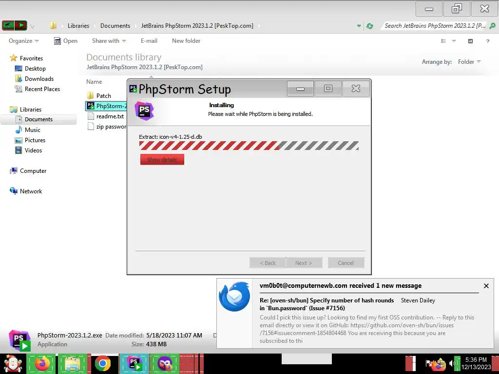The image size is (499, 374).
Task: Select the readme.txt file
Action: pyautogui.click(x=110, y=116)
